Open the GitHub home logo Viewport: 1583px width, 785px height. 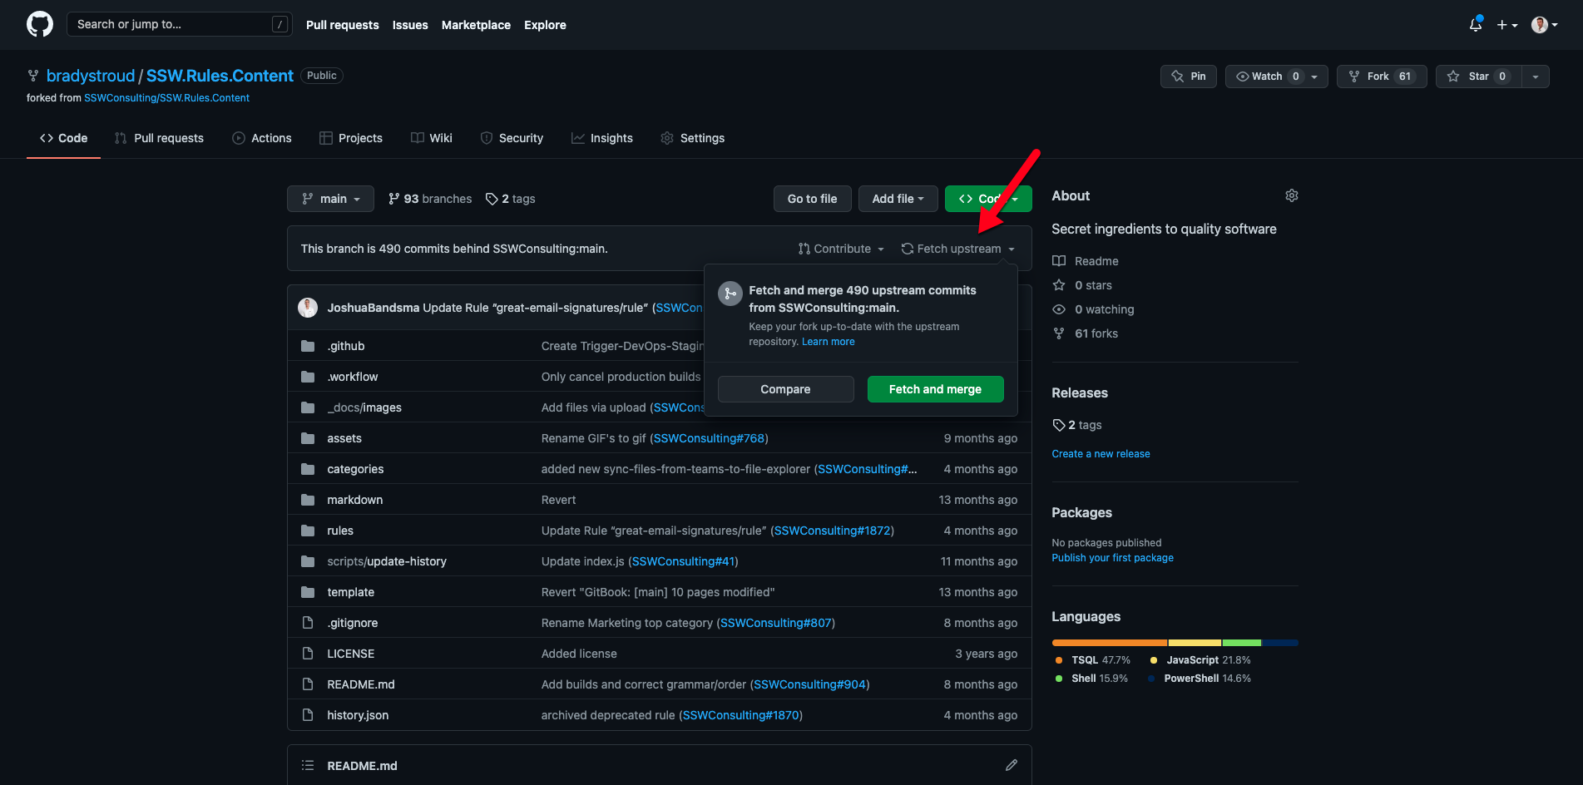coord(40,24)
